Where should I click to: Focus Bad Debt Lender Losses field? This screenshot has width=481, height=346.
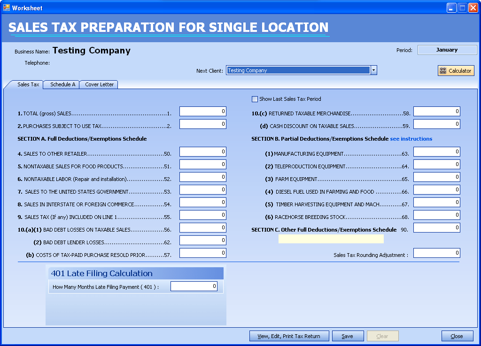[203, 241]
